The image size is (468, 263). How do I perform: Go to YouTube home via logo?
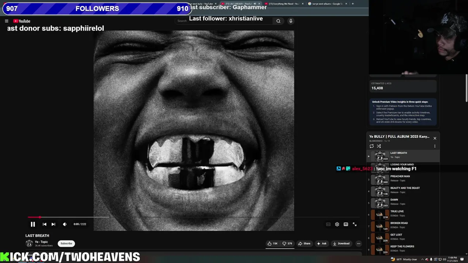22,21
